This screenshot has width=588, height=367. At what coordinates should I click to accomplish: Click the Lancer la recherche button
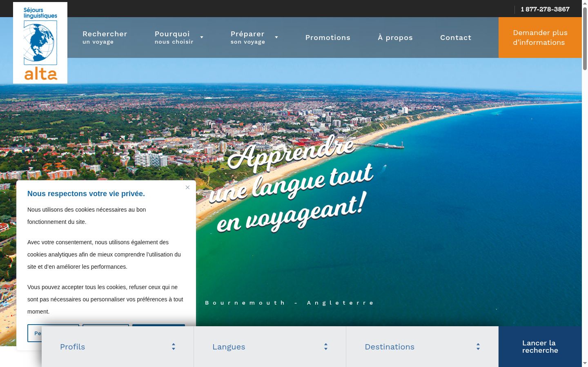(x=540, y=347)
